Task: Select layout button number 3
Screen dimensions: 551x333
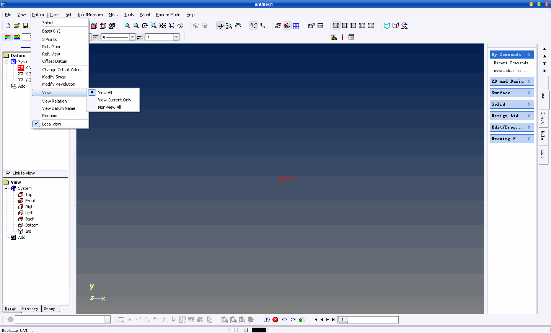Action: pos(353,26)
